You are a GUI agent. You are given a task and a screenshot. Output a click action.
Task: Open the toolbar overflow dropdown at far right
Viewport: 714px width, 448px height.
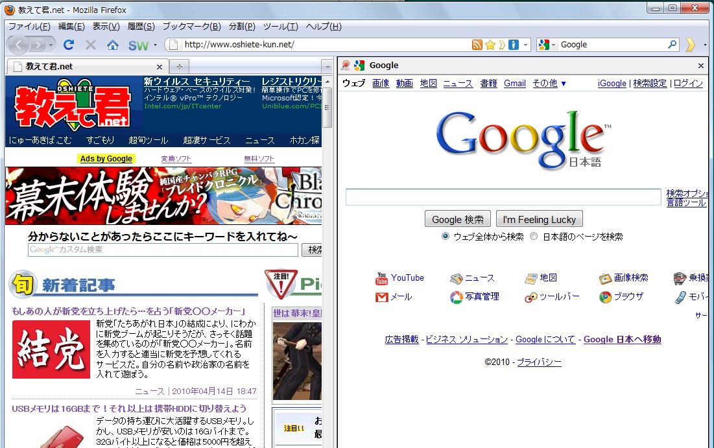(x=706, y=45)
